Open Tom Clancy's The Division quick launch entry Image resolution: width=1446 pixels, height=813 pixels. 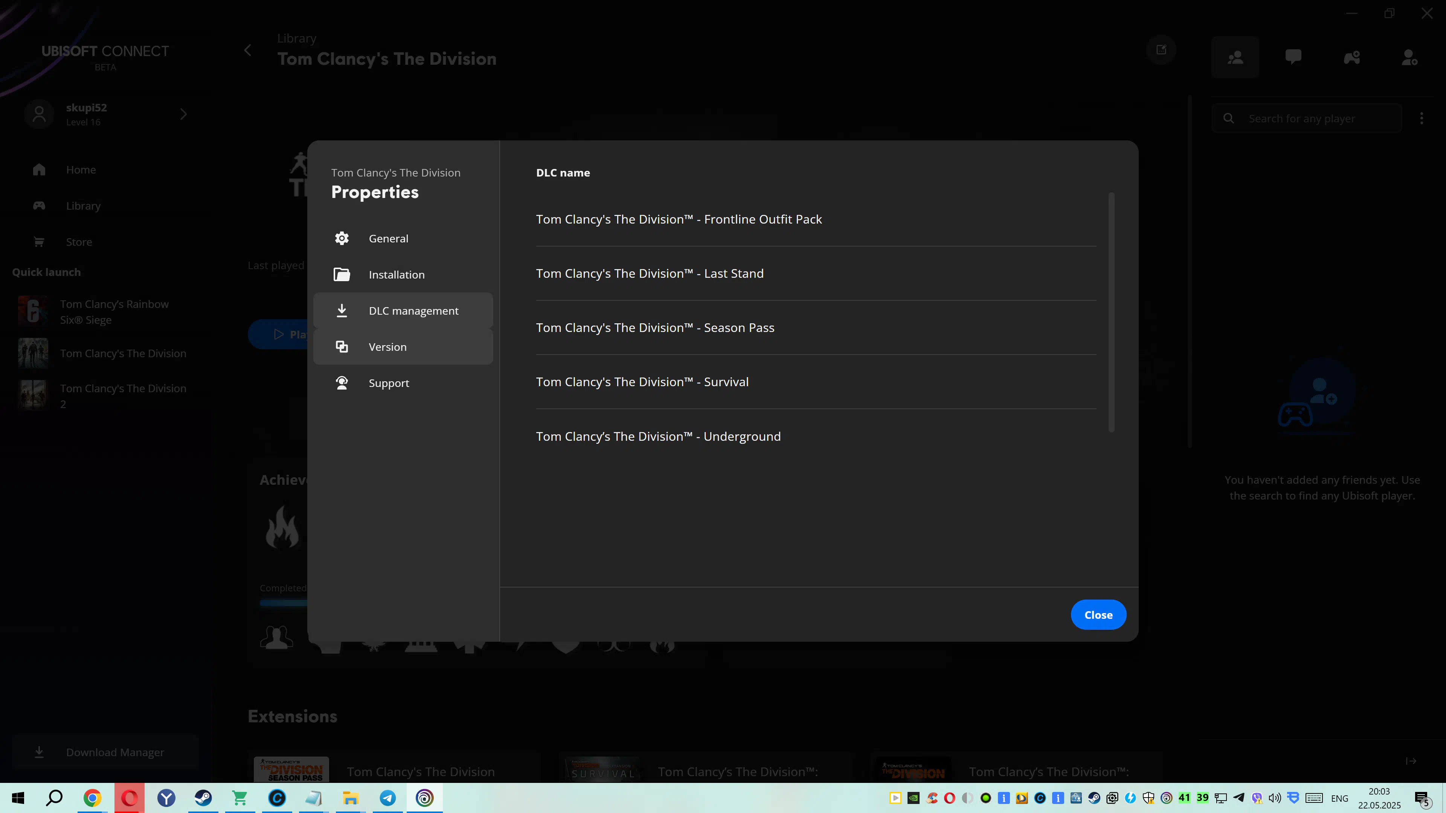105,353
